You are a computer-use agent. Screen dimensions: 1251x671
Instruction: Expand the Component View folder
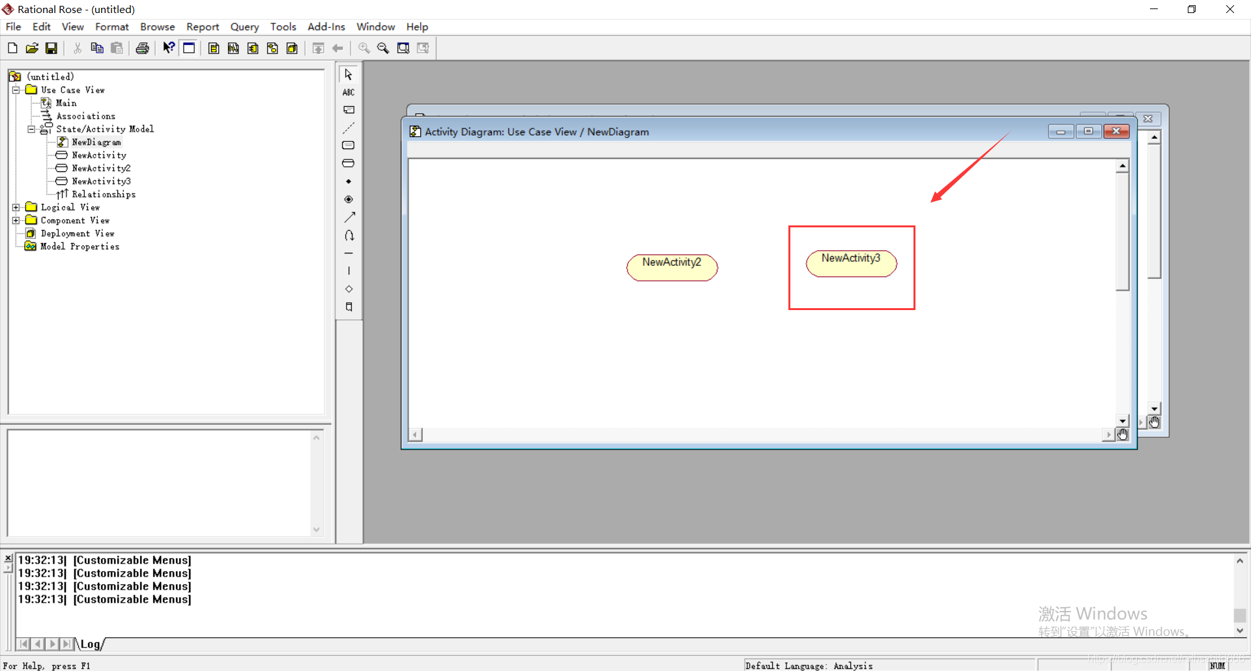pos(16,220)
